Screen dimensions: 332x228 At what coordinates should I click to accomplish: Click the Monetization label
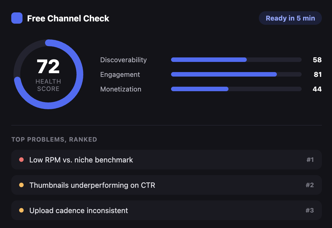(x=121, y=89)
